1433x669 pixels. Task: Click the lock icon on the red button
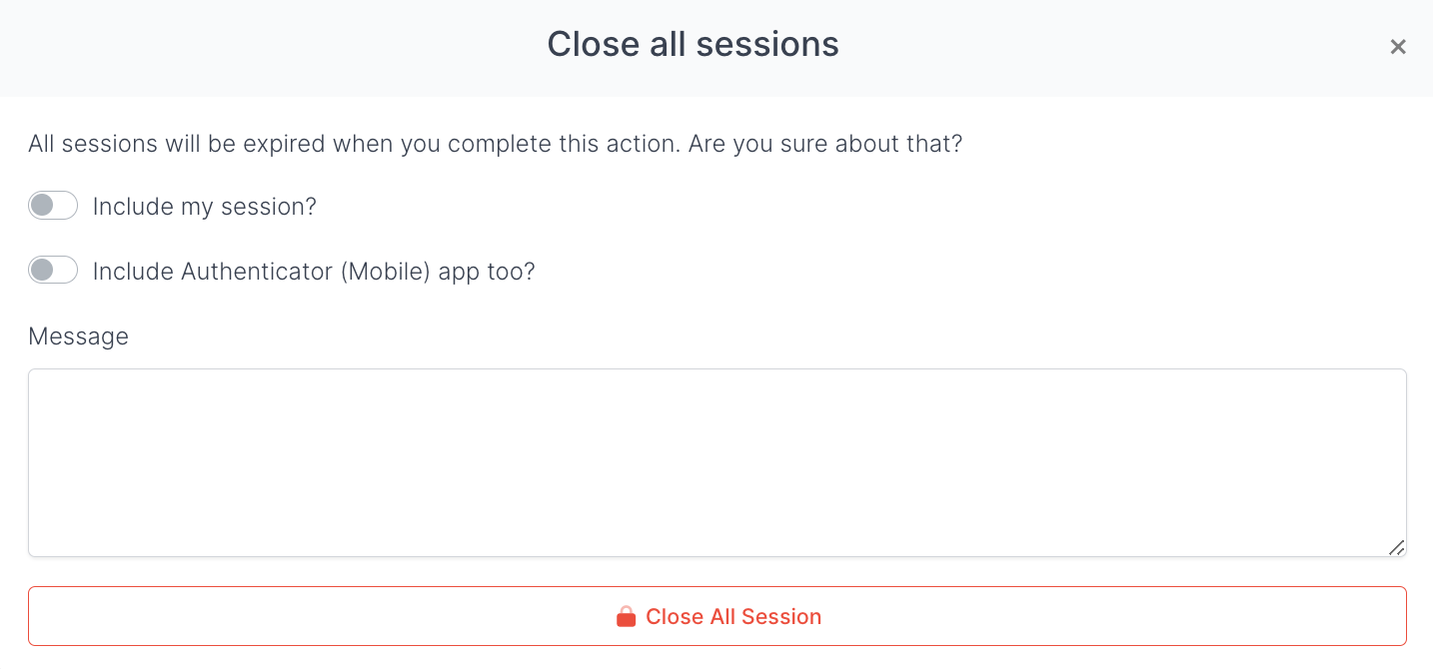[627, 617]
